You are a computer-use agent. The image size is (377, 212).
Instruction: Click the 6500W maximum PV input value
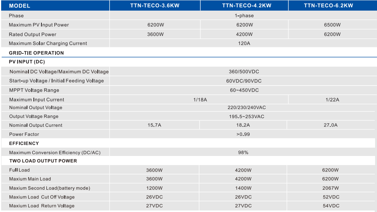pos(332,25)
